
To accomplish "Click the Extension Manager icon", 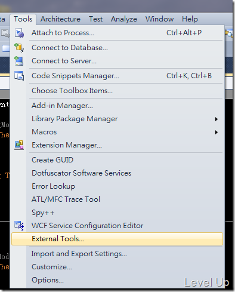I will [x=19, y=145].
